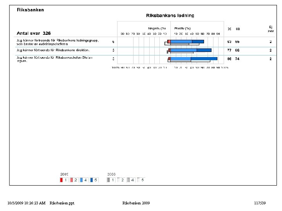Click the value 63 in the ledningsgrupp row
The height and width of the screenshot is (211, 282).
(x=229, y=42)
